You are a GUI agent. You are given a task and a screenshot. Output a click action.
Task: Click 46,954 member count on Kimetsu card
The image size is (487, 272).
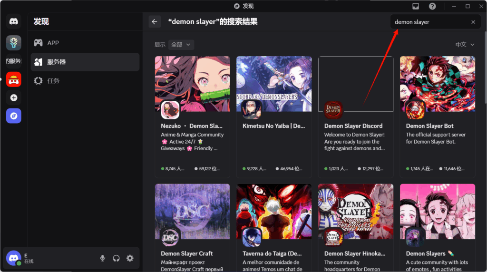289,169
